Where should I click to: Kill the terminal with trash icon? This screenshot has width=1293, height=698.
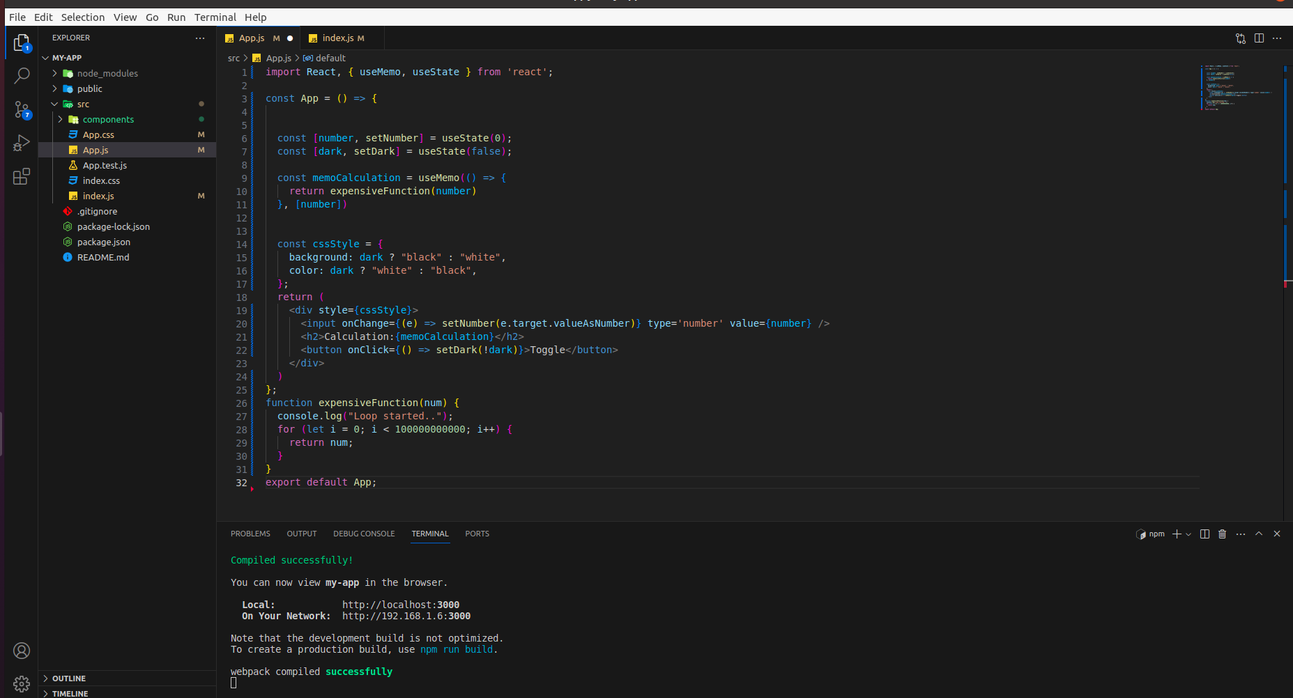click(x=1222, y=534)
